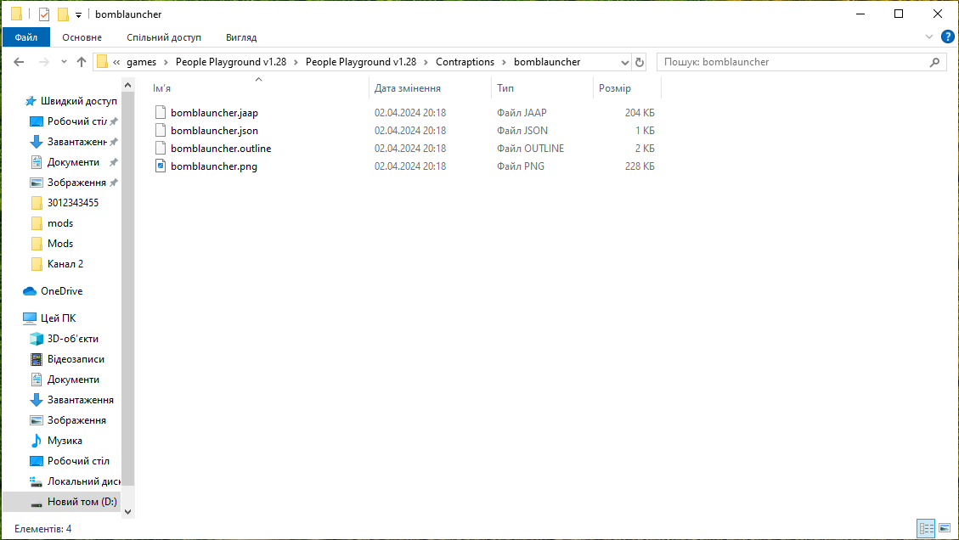Click bomblauncher breadcrumb segment

tap(547, 62)
